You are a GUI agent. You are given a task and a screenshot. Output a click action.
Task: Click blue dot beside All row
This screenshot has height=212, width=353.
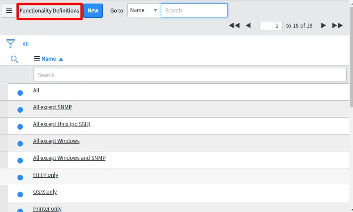pos(20,93)
